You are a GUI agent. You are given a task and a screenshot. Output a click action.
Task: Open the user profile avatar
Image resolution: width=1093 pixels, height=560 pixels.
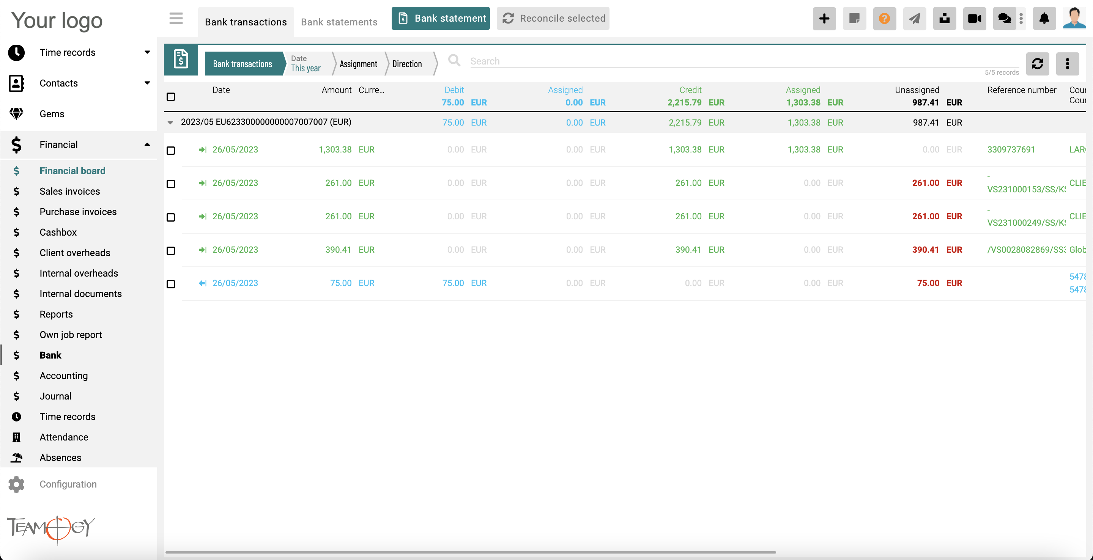1074,18
